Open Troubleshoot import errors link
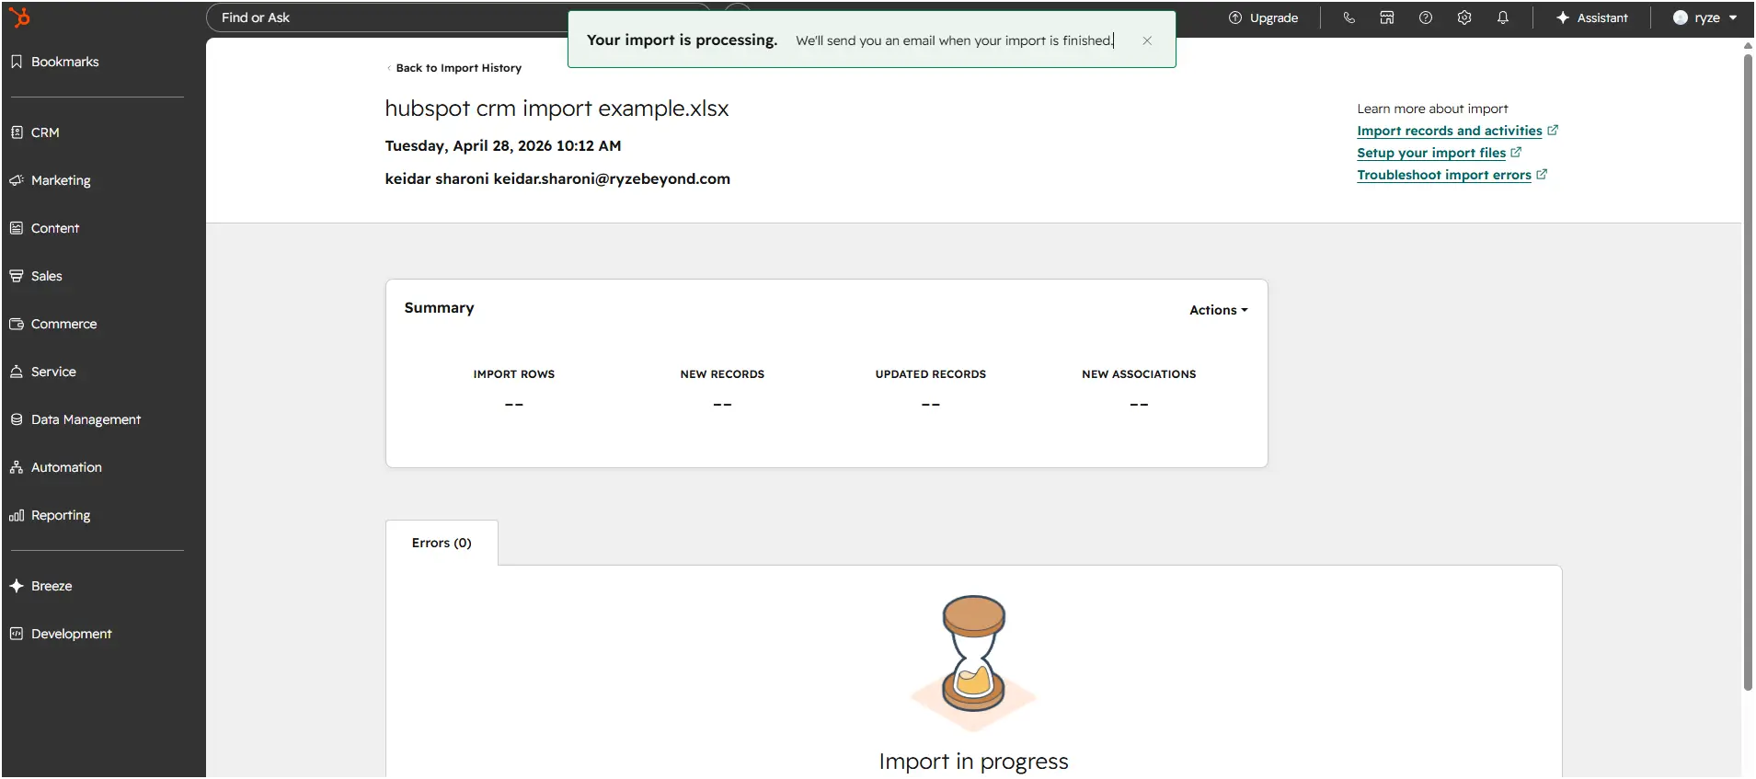Viewport: 1756px width, 779px height. [x=1444, y=175]
